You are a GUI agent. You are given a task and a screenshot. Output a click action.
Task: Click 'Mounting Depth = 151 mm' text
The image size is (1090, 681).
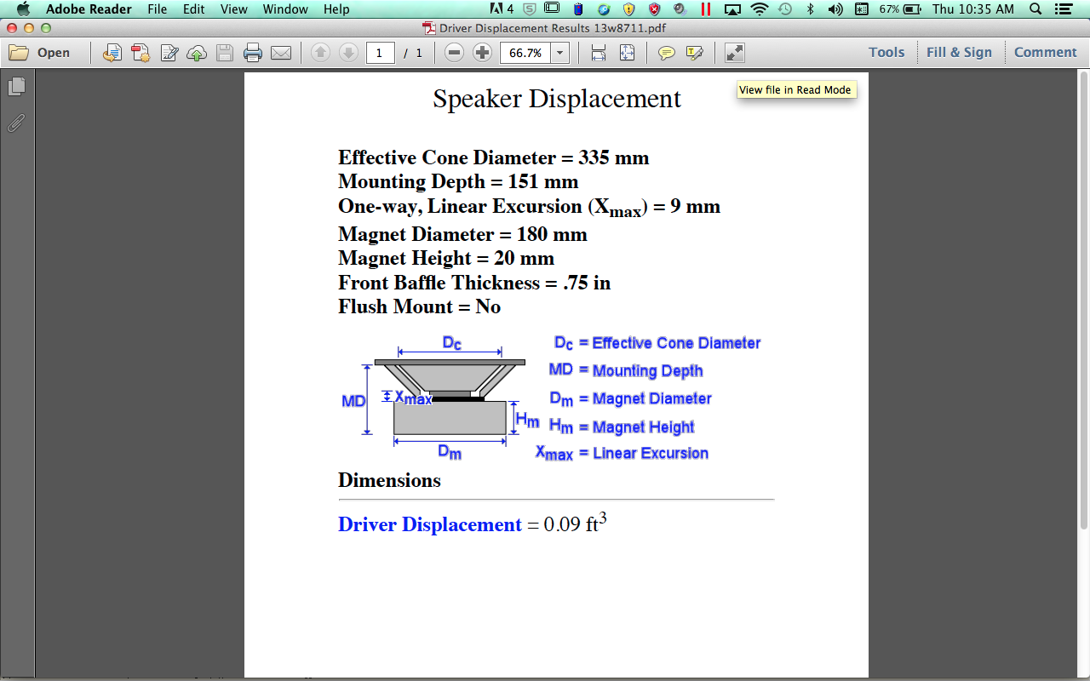(458, 181)
